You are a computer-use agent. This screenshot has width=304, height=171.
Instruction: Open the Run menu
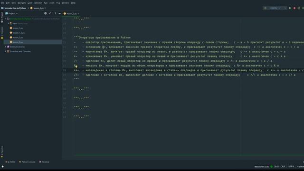pos(46,3)
